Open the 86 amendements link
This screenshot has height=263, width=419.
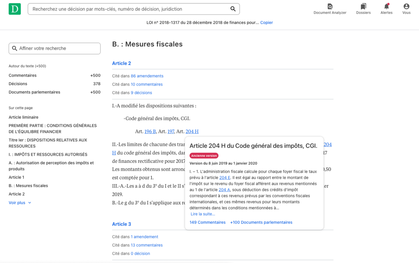click(147, 76)
